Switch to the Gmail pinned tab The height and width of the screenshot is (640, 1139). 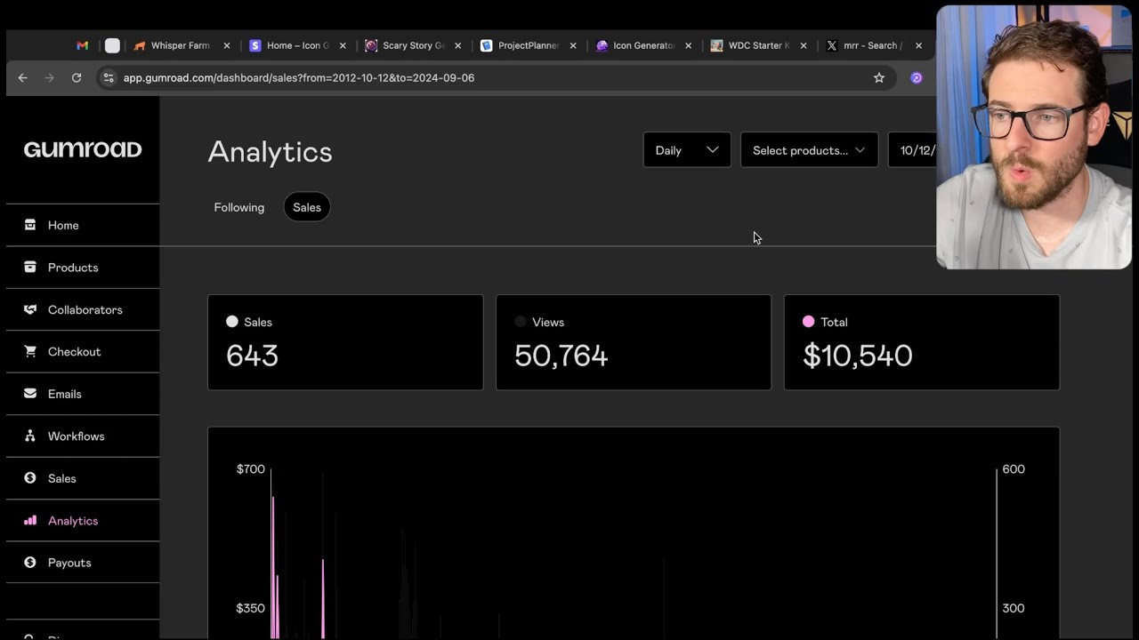click(x=83, y=45)
